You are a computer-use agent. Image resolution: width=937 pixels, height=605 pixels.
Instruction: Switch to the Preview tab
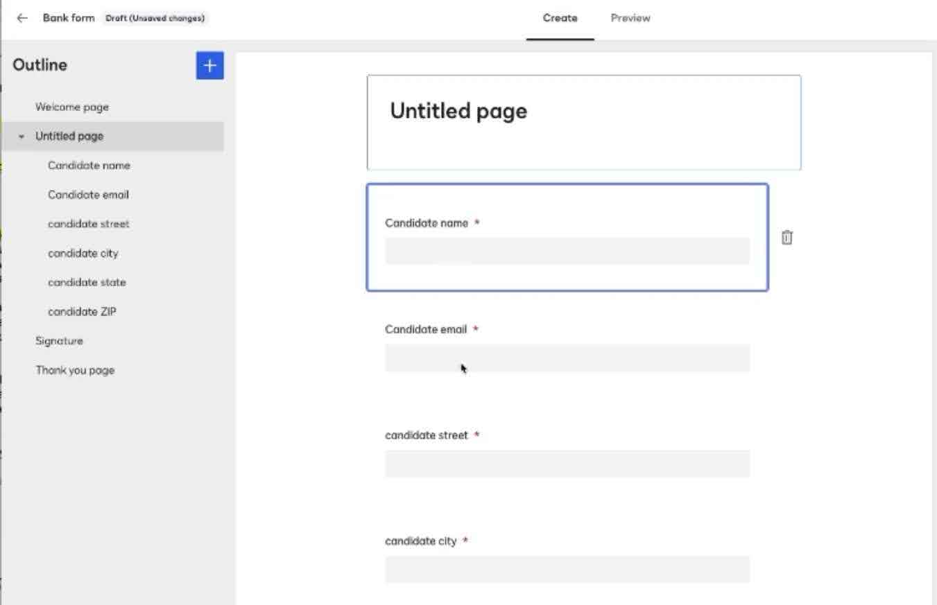(x=629, y=19)
